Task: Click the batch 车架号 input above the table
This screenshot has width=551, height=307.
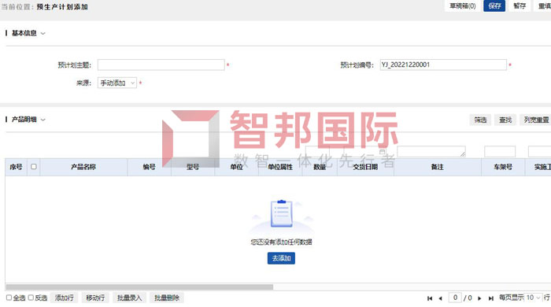Action: tap(500, 151)
